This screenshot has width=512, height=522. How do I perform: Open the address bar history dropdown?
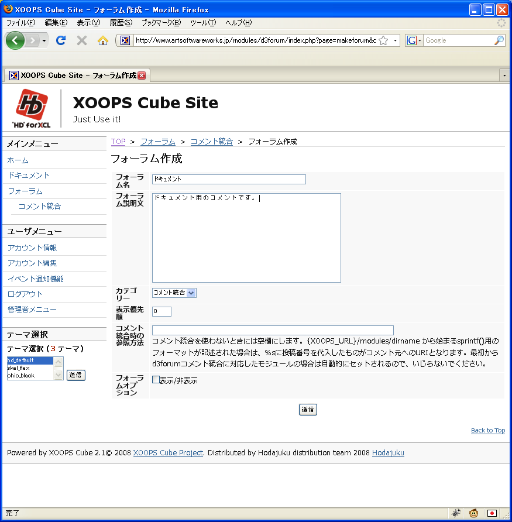point(396,40)
